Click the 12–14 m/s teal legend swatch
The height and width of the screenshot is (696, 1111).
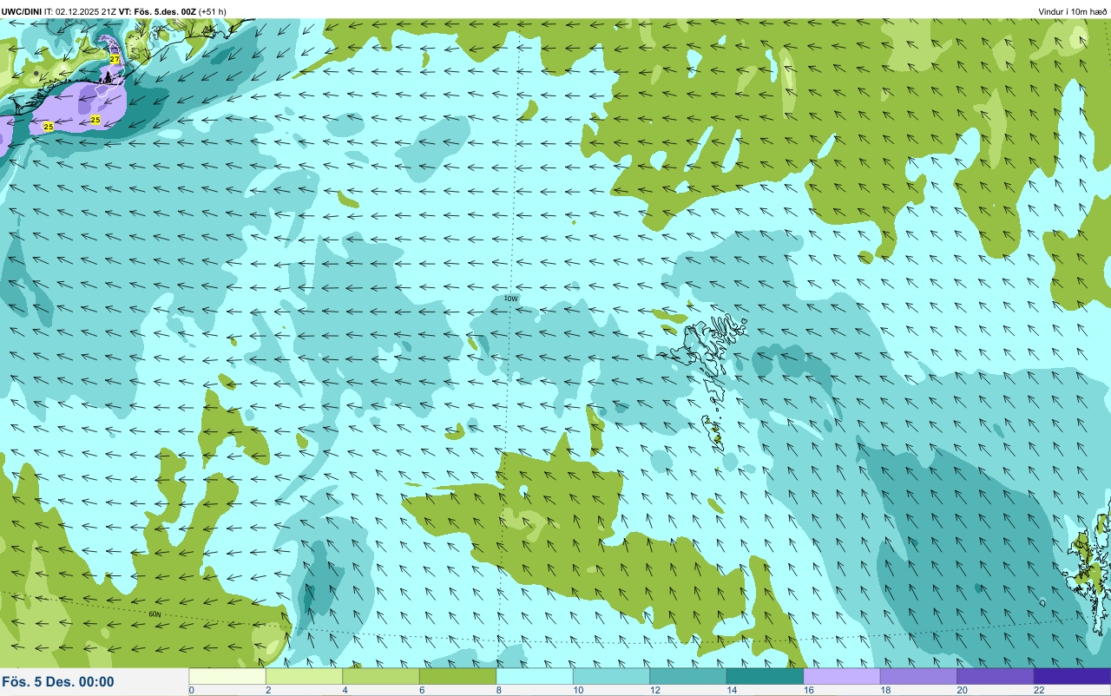click(x=688, y=676)
